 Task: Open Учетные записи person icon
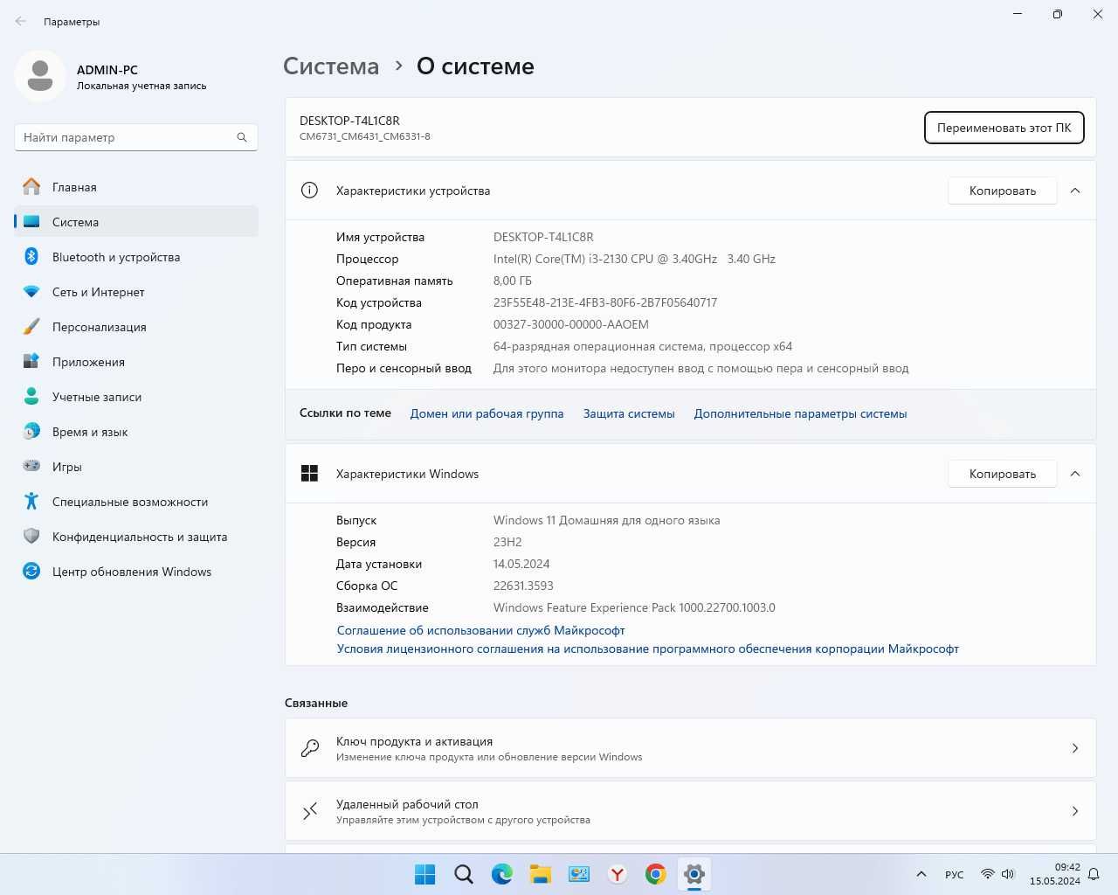coord(31,397)
